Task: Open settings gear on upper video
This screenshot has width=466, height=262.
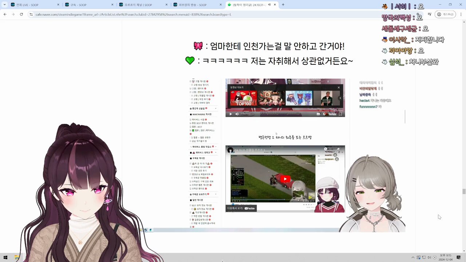Action: [x=324, y=114]
